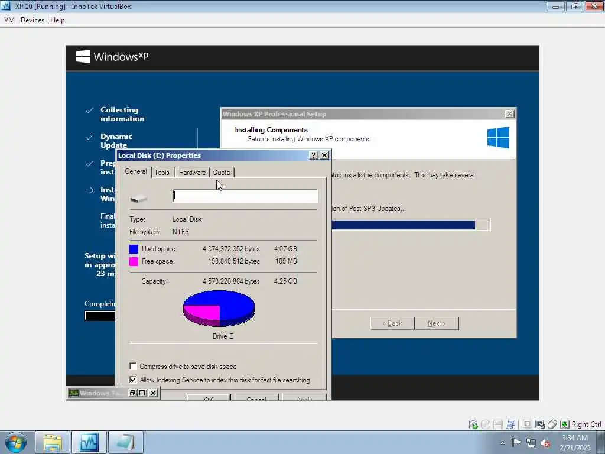The image size is (605, 454).
Task: Click the VirtualBox window title icon
Action: click(6, 6)
